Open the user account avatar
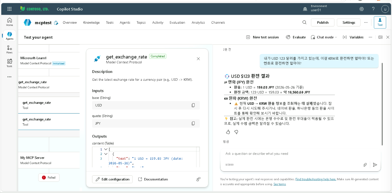 point(385,9)
